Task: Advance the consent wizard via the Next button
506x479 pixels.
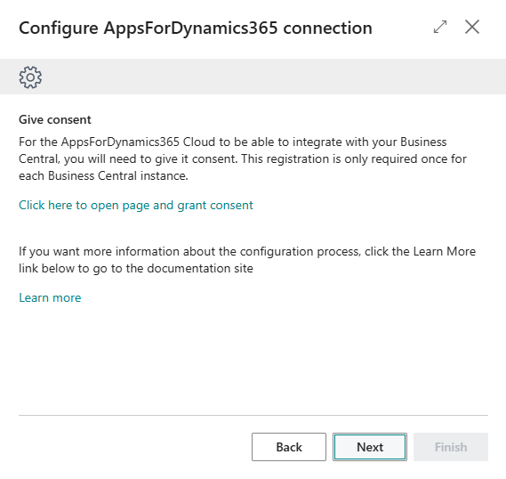Action: pyautogui.click(x=370, y=447)
